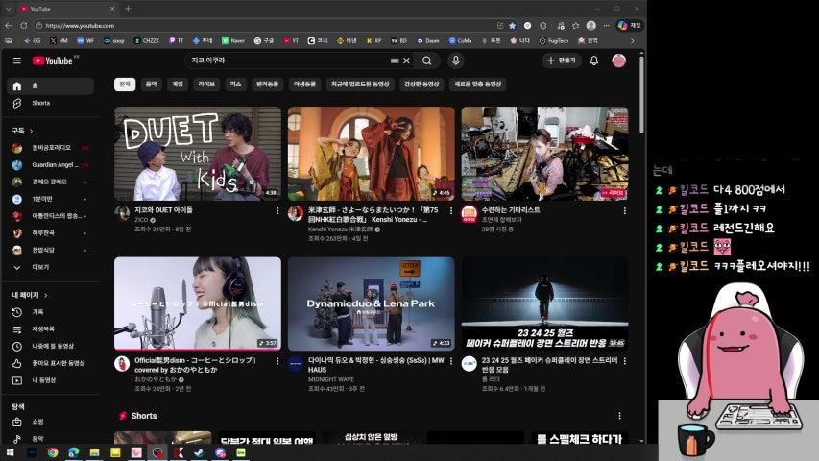Open the YouTube hamburger guide menu
This screenshot has height=461, width=819.
[x=16, y=61]
